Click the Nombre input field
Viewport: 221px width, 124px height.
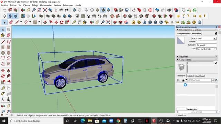(x=206, y=42)
